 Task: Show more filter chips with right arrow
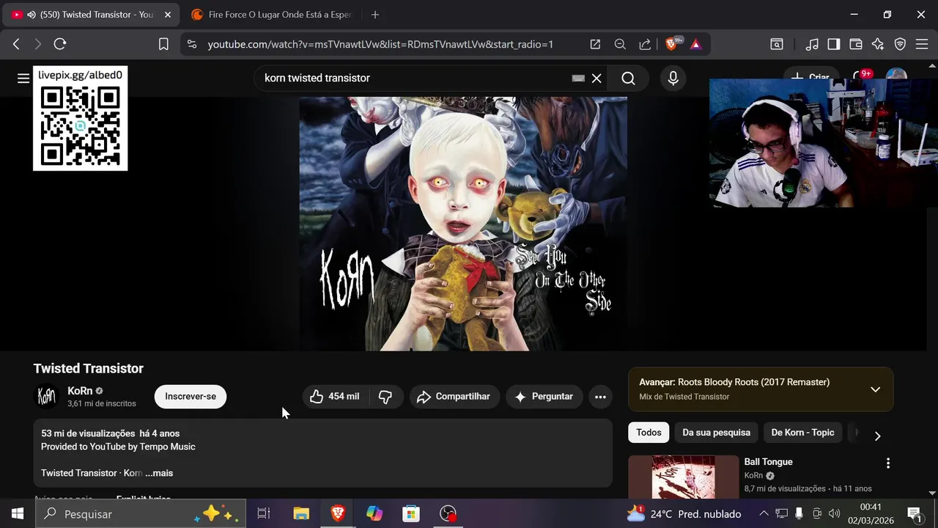(877, 436)
